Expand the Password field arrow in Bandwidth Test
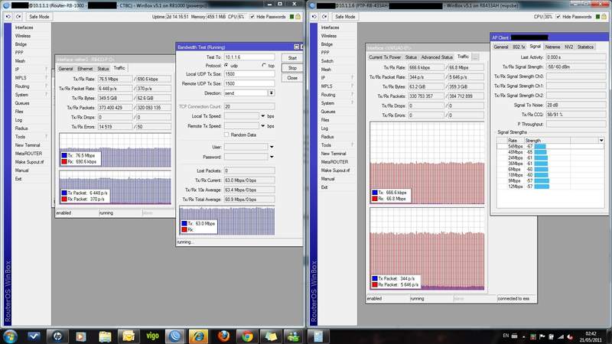Screen dimensions: 612x344 tap(272, 157)
